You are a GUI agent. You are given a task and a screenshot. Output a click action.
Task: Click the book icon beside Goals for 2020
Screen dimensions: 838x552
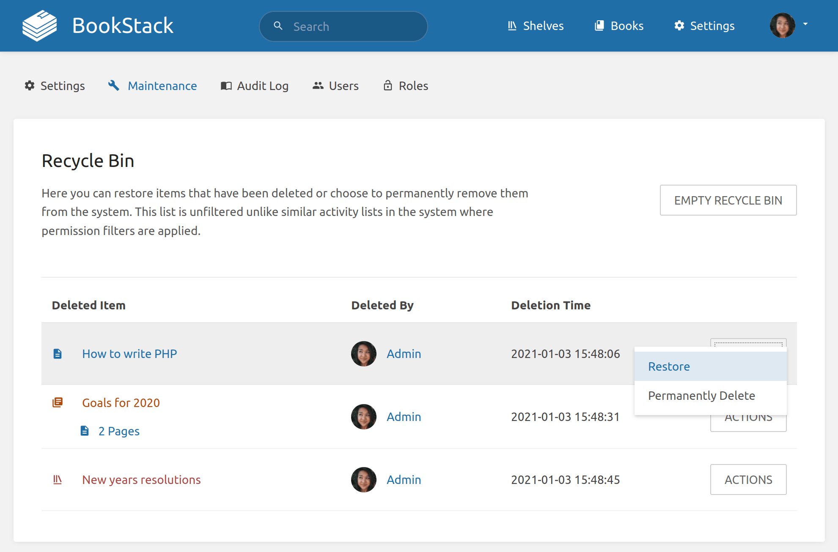(58, 402)
